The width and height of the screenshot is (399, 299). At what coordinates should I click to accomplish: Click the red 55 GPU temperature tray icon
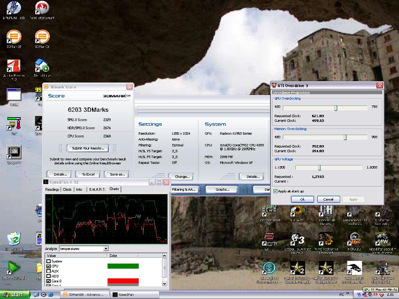pos(375,295)
